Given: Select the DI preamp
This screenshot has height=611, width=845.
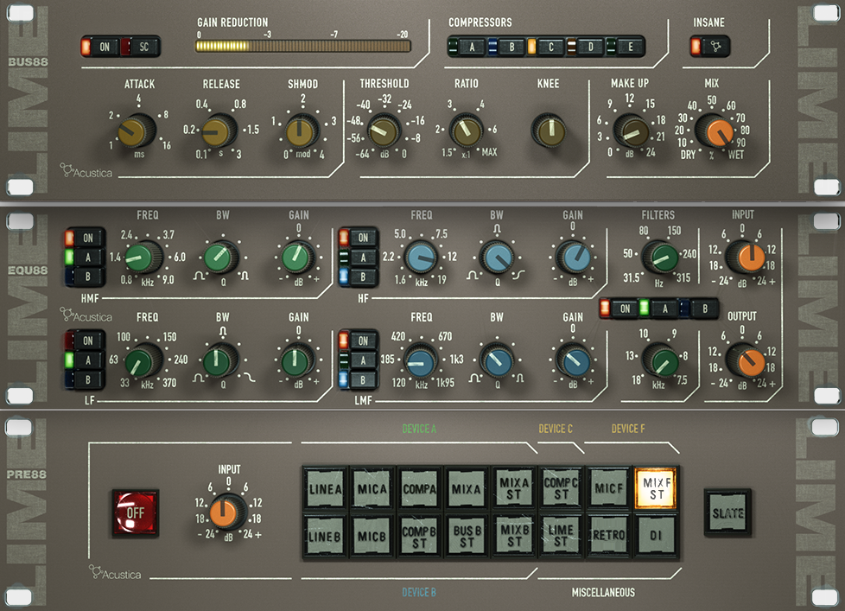Looking at the screenshot, I should pos(656,536).
